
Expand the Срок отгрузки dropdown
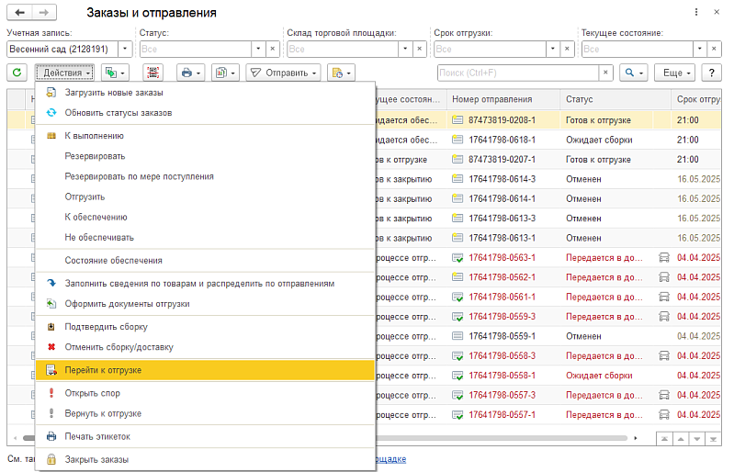(x=553, y=49)
